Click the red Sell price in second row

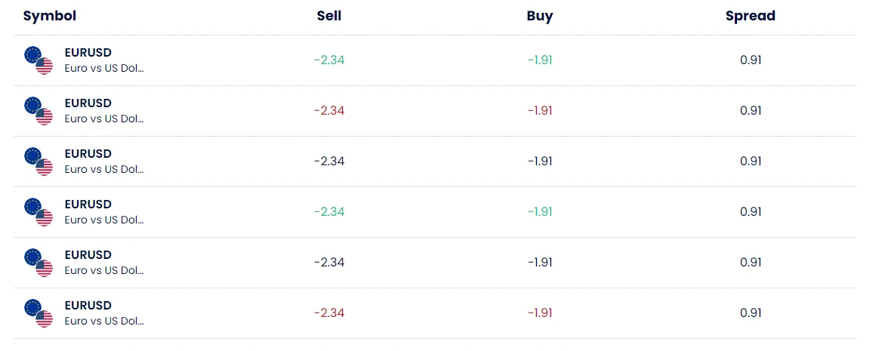click(329, 111)
